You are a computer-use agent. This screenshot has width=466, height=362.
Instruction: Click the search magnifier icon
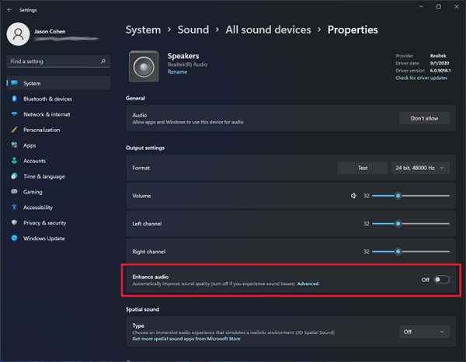point(103,61)
